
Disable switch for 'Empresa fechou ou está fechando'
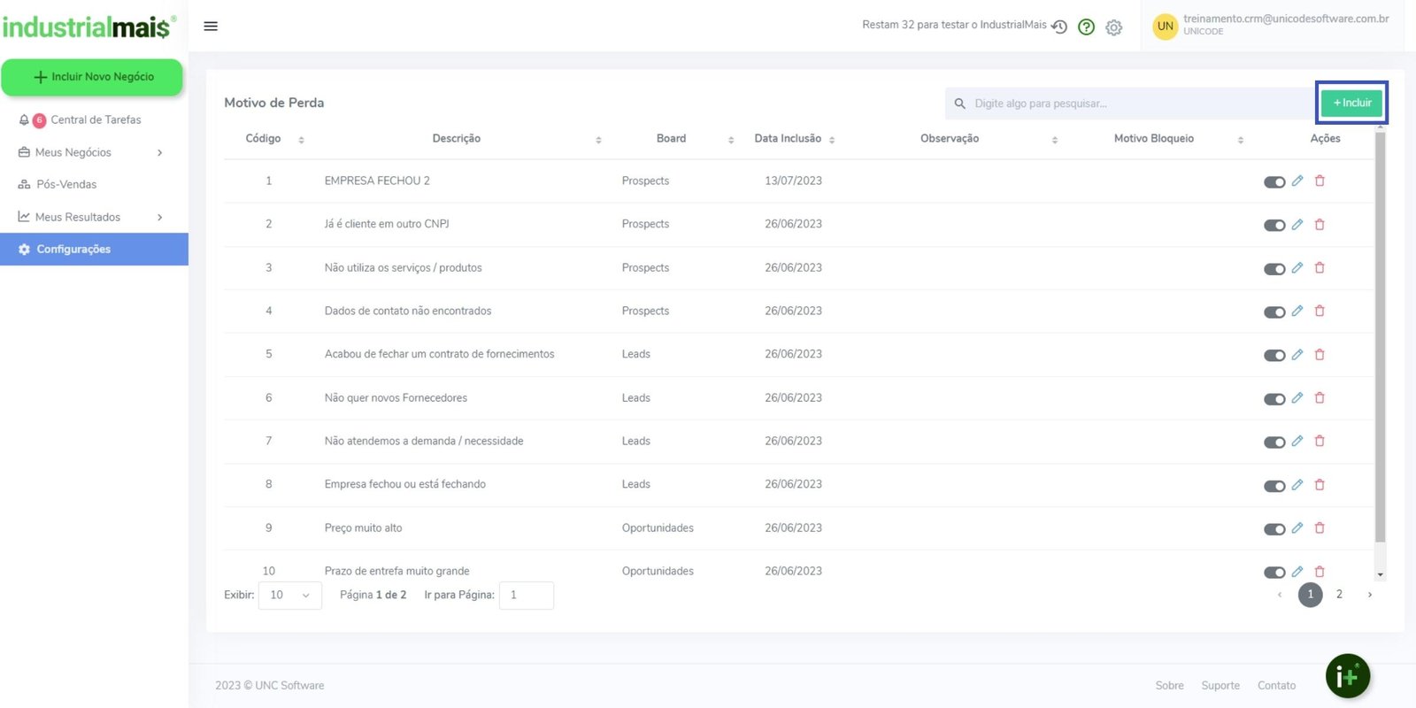pos(1274,486)
